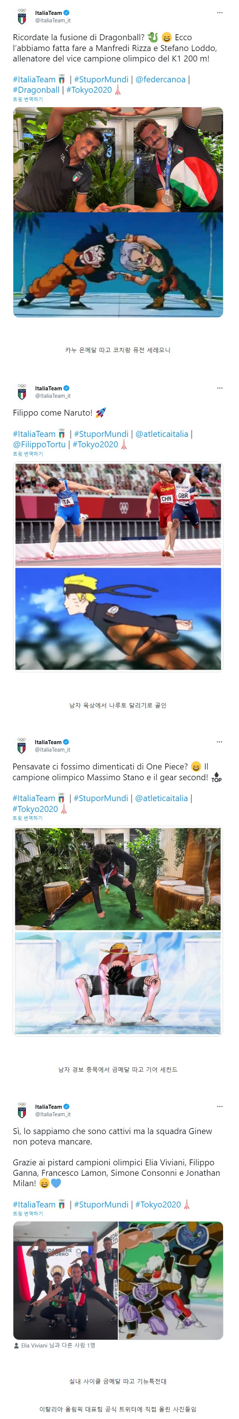Visit the @federcanoa mention

point(161,79)
